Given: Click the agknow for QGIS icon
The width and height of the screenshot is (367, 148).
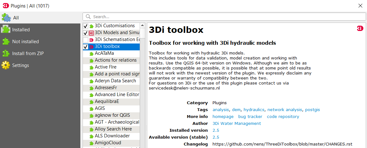Looking at the screenshot, I should (91, 115).
